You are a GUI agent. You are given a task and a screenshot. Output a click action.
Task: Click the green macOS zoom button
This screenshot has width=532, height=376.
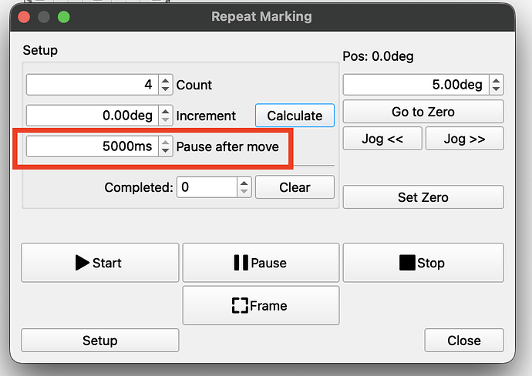(x=63, y=16)
